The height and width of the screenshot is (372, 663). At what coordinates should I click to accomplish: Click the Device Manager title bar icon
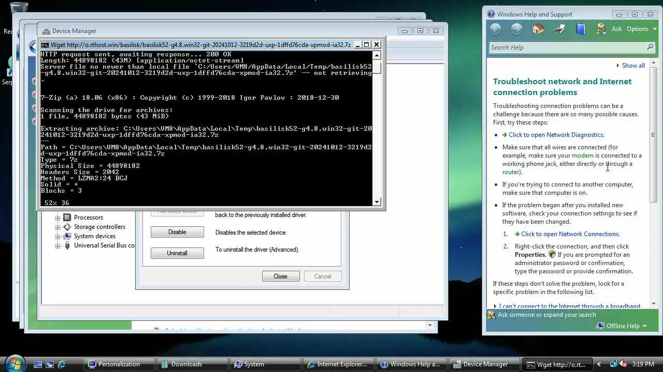click(46, 31)
